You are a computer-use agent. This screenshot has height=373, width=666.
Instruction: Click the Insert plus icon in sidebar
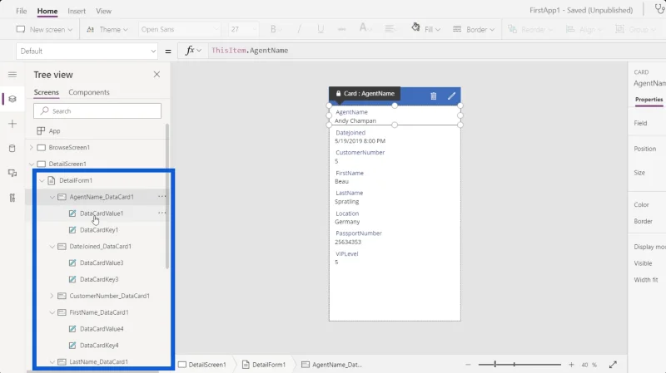12,124
